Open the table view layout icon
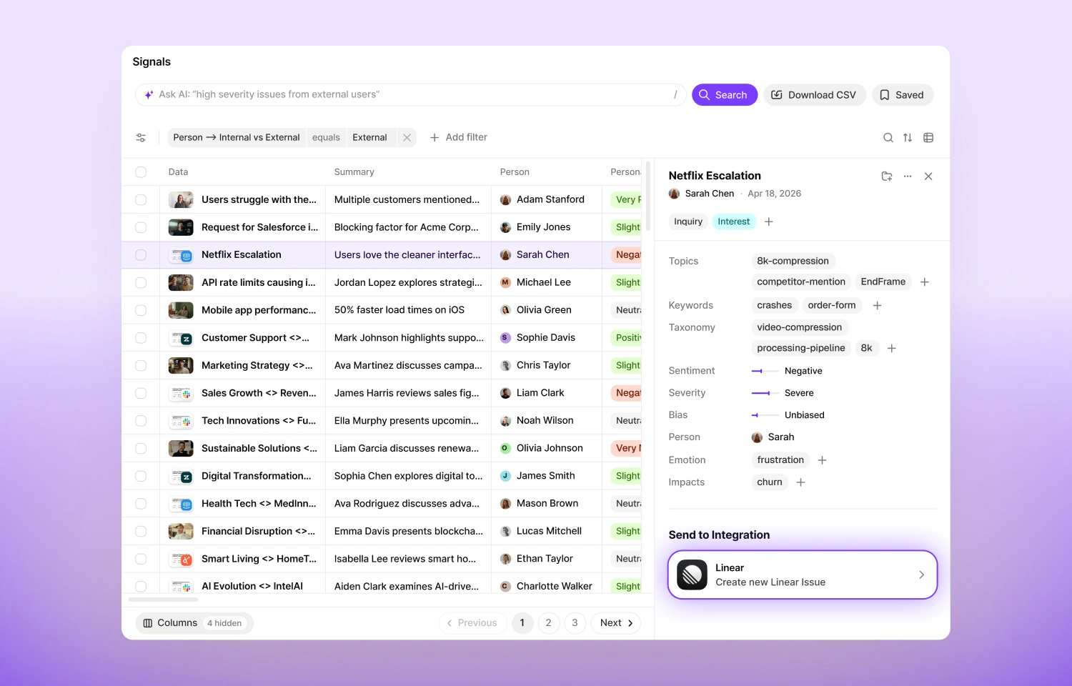The height and width of the screenshot is (686, 1072). coord(928,137)
